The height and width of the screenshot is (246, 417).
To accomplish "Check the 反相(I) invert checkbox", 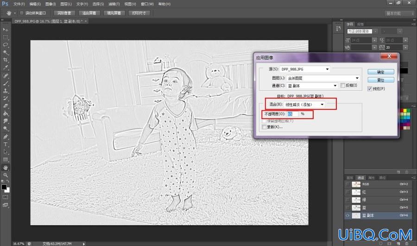I will 343,85.
